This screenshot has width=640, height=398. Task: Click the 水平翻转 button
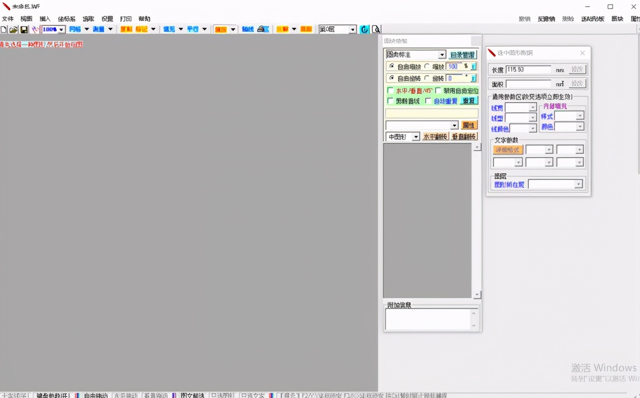pos(435,137)
